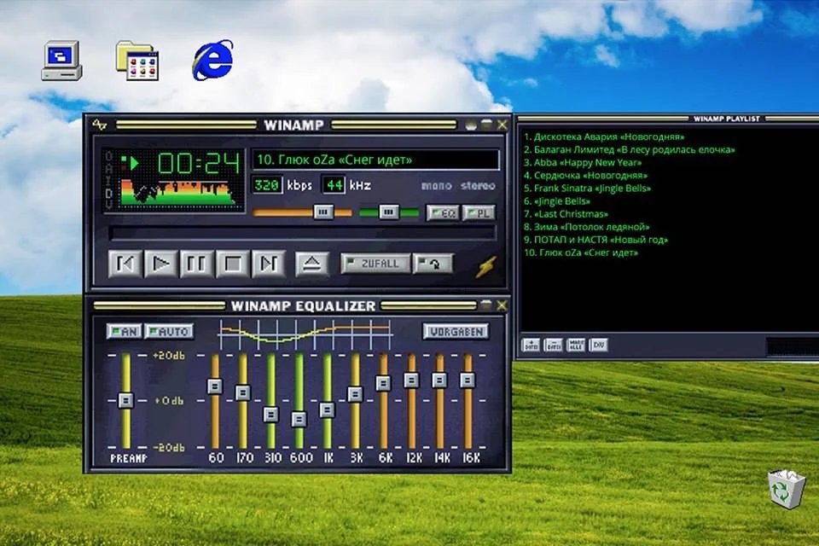Open the add files menu in playlist
The image size is (819, 546).
pos(531,346)
